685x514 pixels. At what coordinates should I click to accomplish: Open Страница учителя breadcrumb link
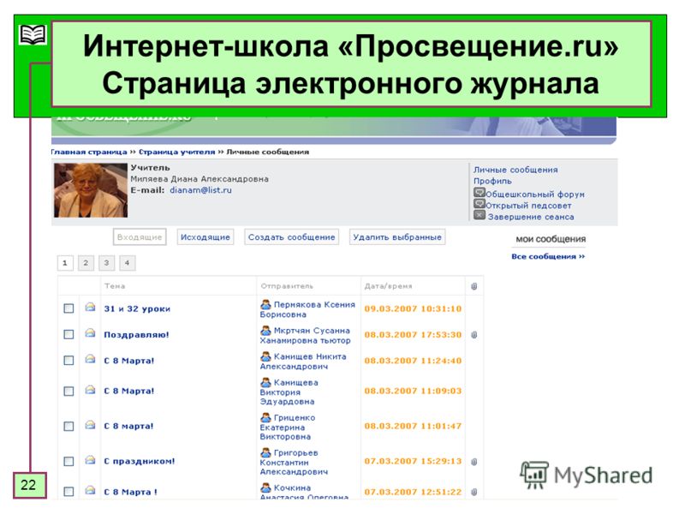[177, 152]
